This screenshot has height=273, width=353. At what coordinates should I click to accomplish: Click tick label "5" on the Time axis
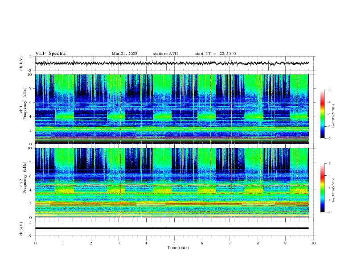coord(174,243)
